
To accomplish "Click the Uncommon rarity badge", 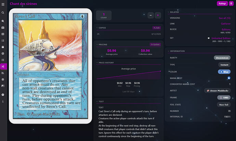I will click(x=222, y=58).
